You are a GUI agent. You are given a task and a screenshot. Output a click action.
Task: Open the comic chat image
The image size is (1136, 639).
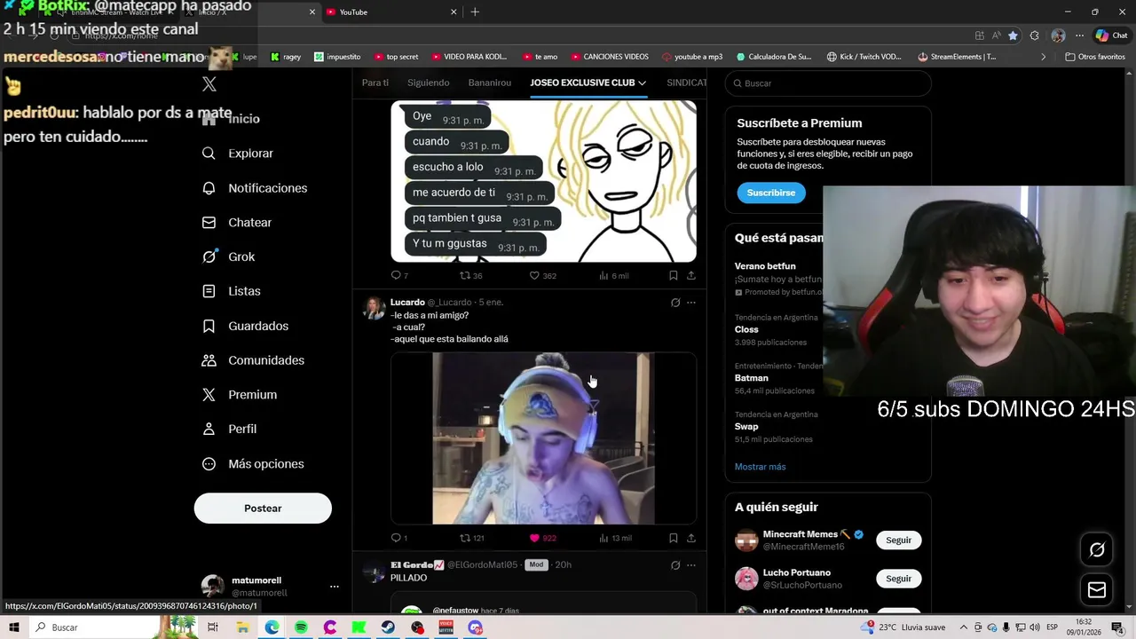click(x=543, y=181)
